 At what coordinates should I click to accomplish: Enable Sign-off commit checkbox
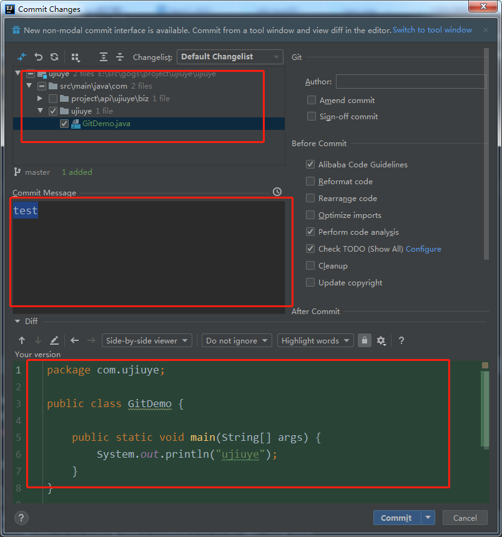click(312, 116)
